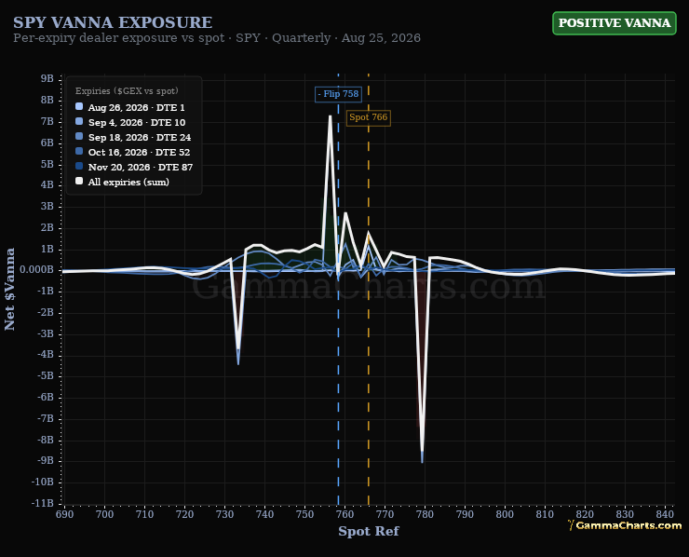
Task: Toggle the Aug 26, 2026 DTE 1 legend entry
Action: tap(130, 107)
